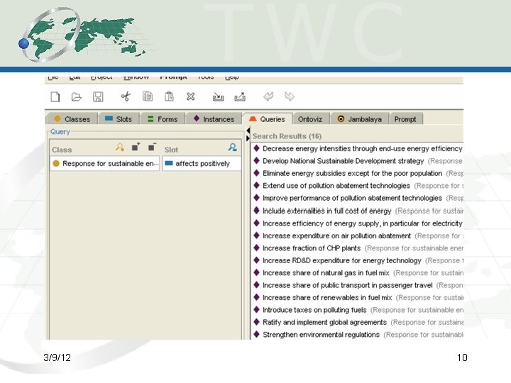The height and width of the screenshot is (383, 511).
Task: Open the Jambalaya tab
Action: (x=360, y=119)
